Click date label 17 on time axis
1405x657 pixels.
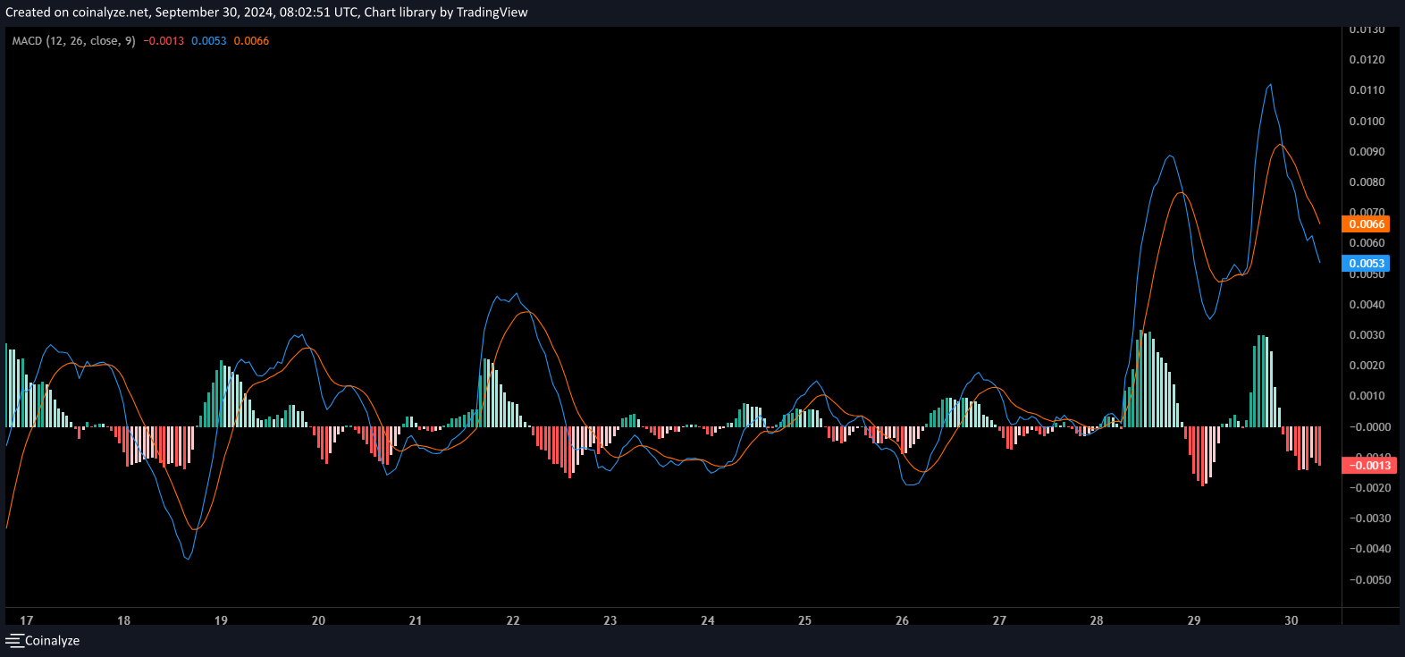tap(27, 620)
